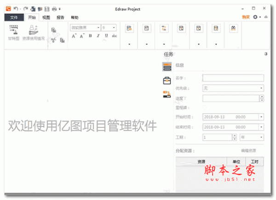Increase font size with the larger A icon
The image size is (276, 200).
[x=74, y=36]
